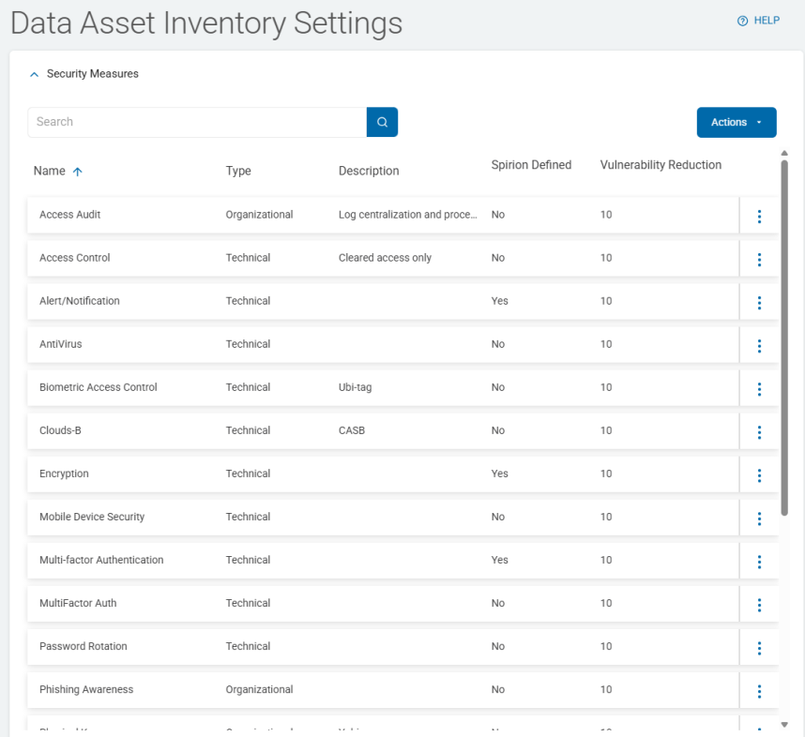
Task: Open the row menu for AntiVirus
Action: [x=759, y=345]
